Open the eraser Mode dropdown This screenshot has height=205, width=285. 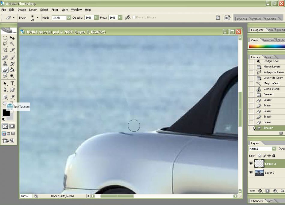pyautogui.click(x=68, y=18)
